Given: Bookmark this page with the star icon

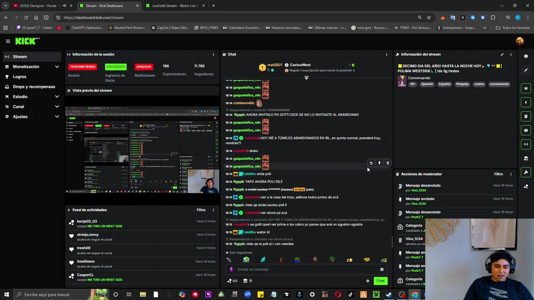Looking at the screenshot, I should [428, 17].
